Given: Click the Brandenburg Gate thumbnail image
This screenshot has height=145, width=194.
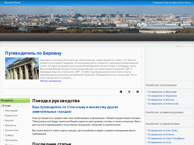Looking at the screenshot, I should click(18, 68).
